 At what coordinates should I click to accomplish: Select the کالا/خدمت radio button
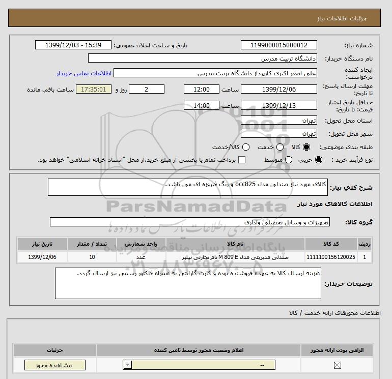(x=246, y=147)
